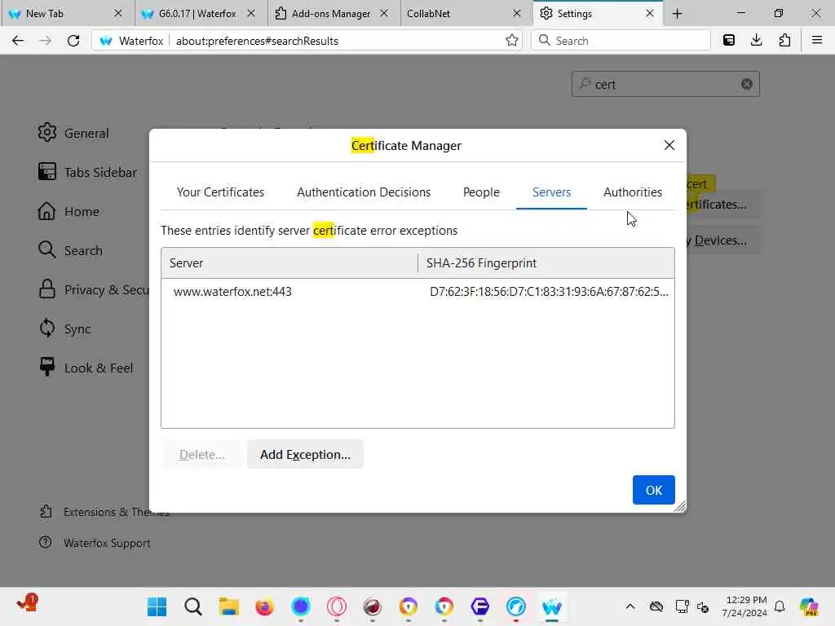
Task: Open Windows Start menu
Action: [x=157, y=606]
